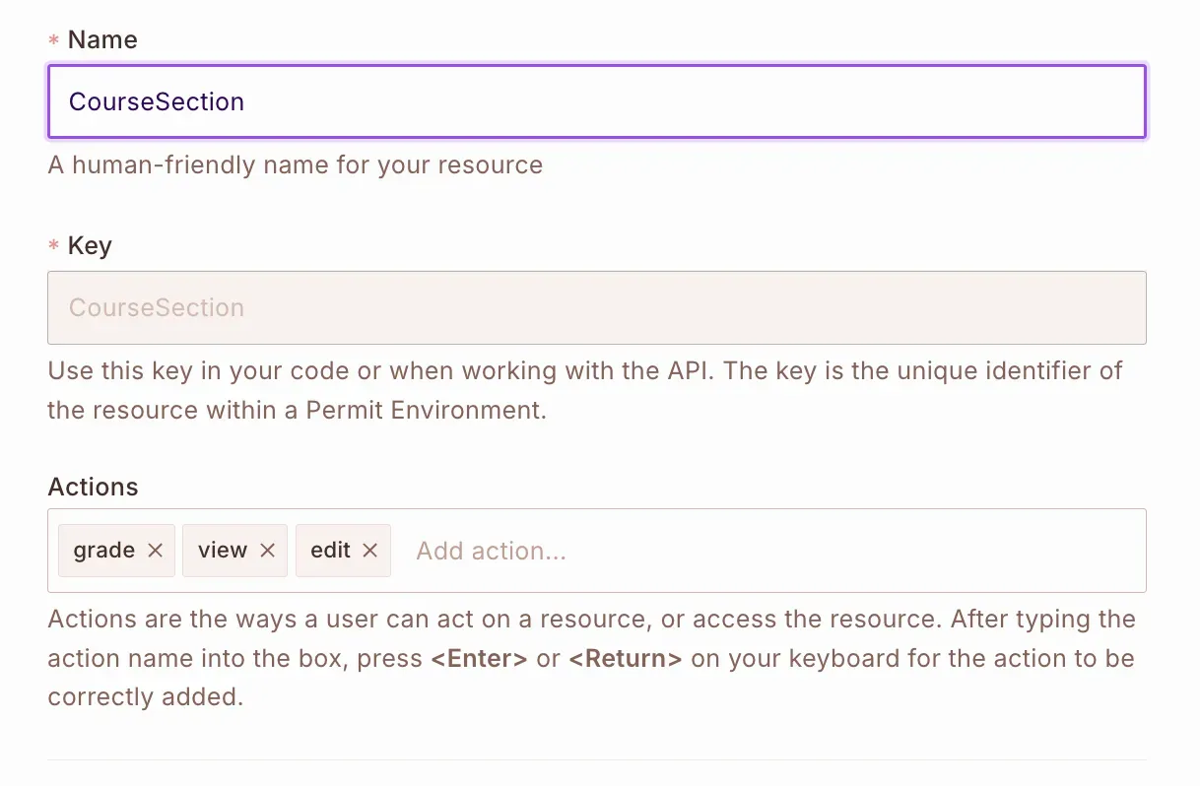Select the edit action chip
Screen dimensions: 1200x786
(x=330, y=551)
